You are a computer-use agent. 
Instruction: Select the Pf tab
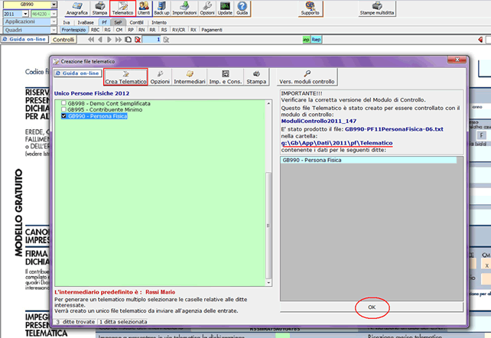coord(104,22)
